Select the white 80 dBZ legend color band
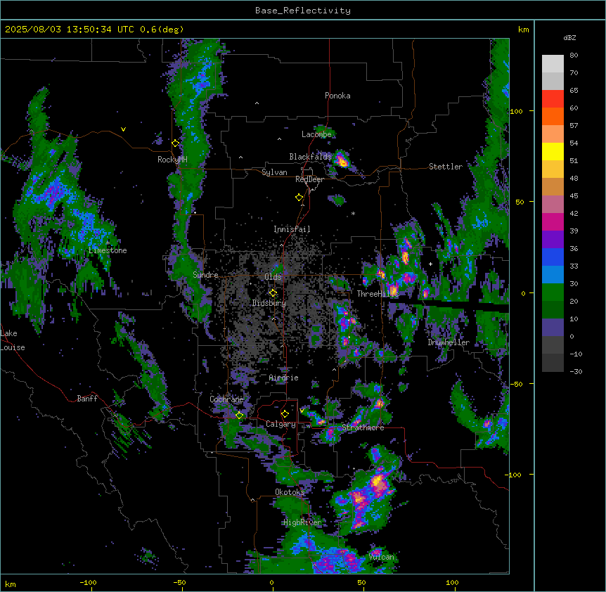606x592 pixels. pos(553,64)
